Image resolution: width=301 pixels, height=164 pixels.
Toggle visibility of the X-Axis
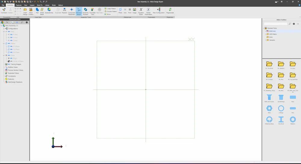click(11, 35)
